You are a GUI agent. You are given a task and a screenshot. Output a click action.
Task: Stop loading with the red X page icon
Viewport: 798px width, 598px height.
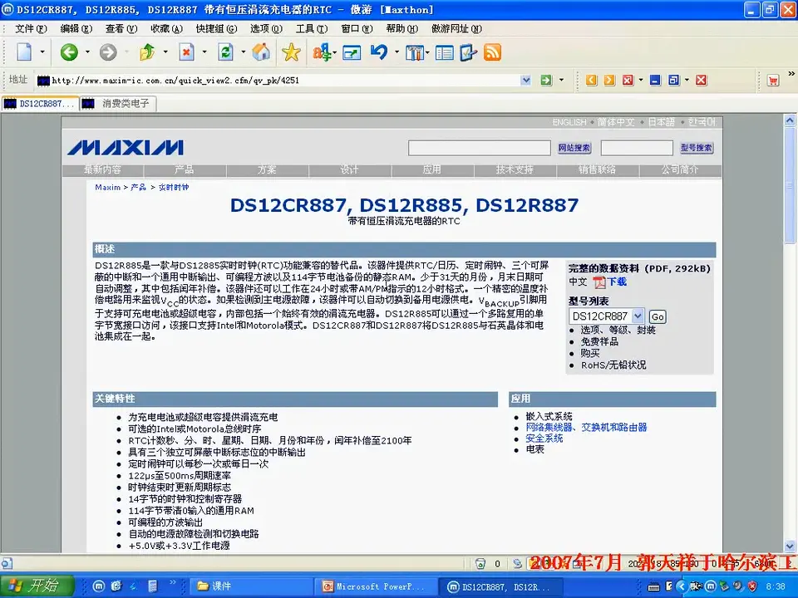[187, 51]
